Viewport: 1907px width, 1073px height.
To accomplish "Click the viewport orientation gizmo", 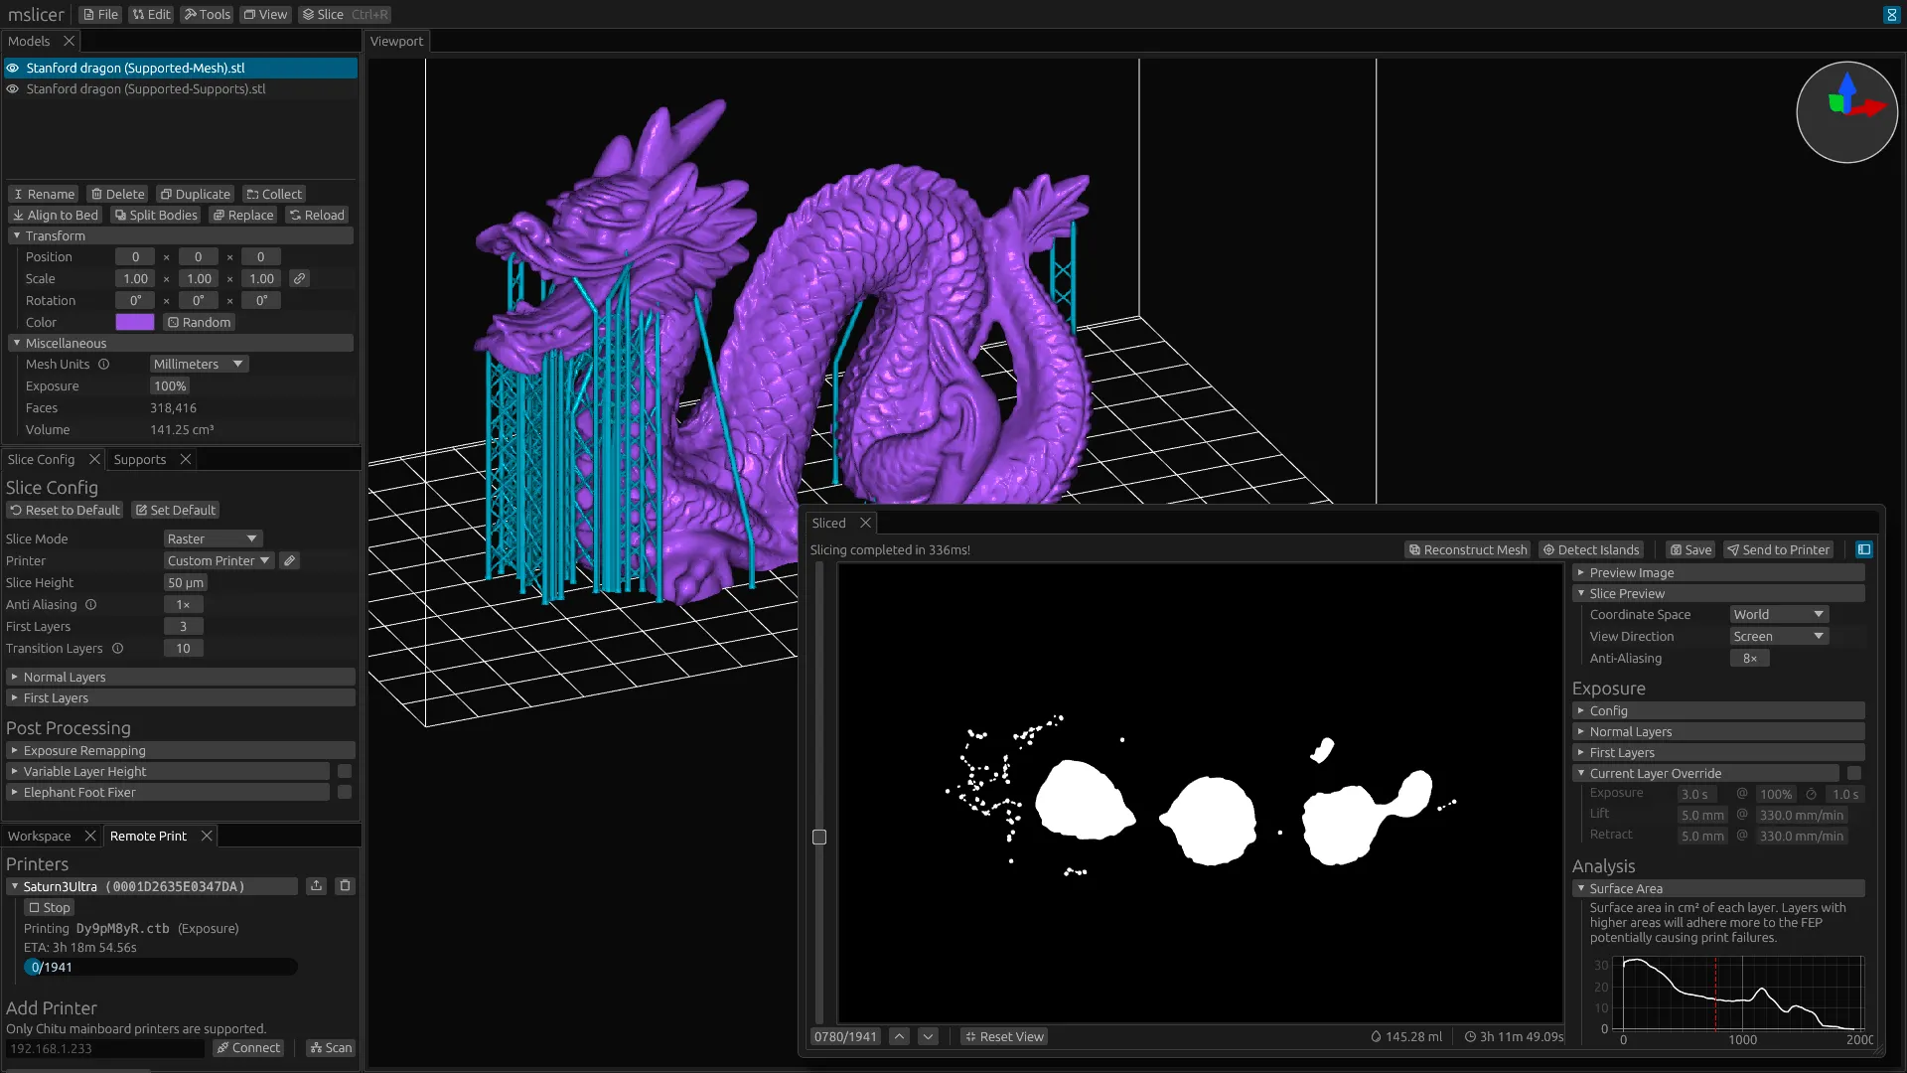I will click(1846, 112).
